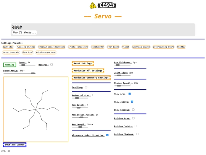Click the Arm Joints slider
The height and width of the screenshot is (155, 206).
pyautogui.click(x=80, y=108)
